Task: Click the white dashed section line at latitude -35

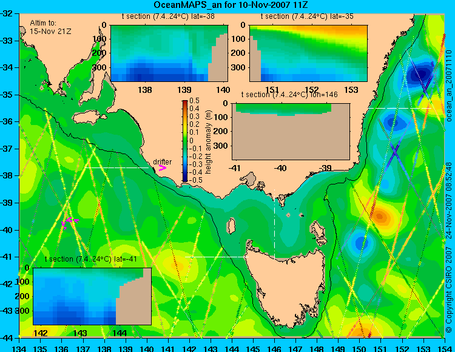Action: (400, 108)
